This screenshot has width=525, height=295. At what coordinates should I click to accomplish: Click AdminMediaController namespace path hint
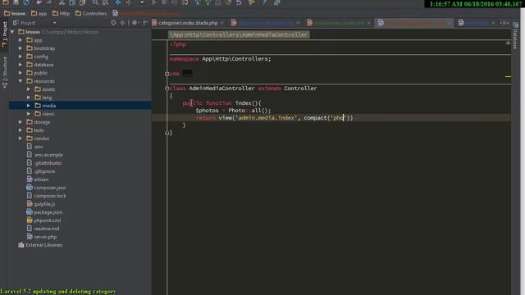pos(239,34)
